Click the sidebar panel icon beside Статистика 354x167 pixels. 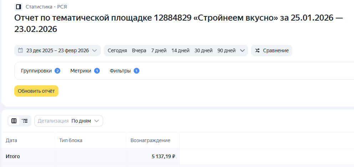coord(18,7)
